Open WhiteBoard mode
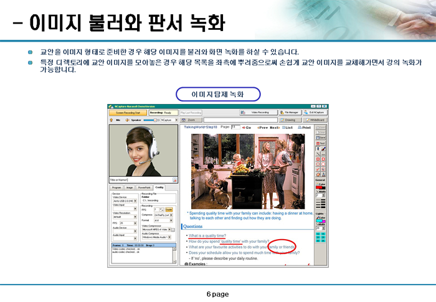 [315, 120]
